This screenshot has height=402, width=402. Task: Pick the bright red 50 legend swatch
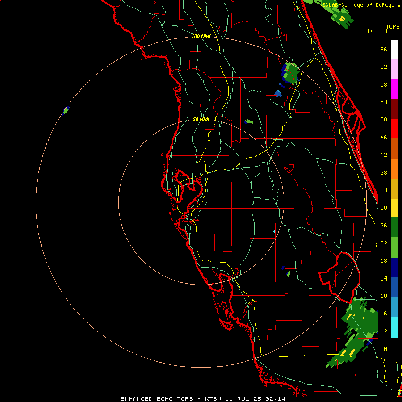click(394, 129)
